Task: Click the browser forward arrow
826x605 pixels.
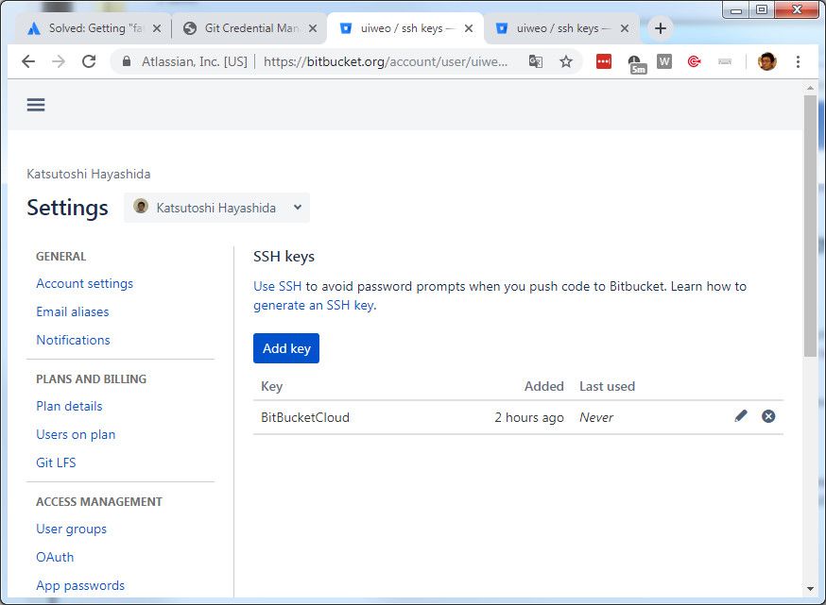Action: point(59,61)
